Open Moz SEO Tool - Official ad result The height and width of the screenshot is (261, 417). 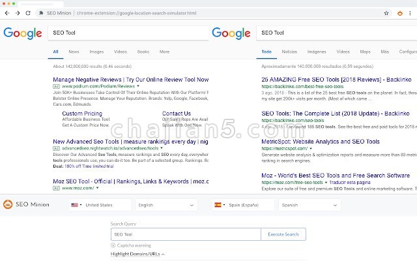tap(130, 181)
